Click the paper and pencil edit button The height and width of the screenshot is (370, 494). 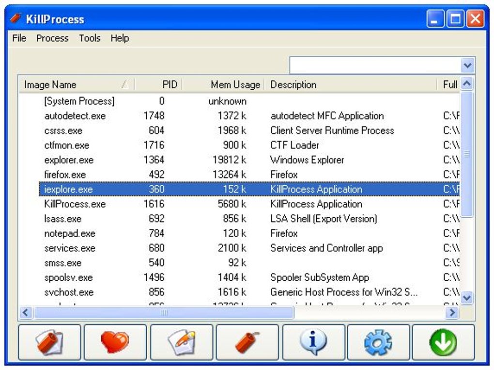(182, 342)
